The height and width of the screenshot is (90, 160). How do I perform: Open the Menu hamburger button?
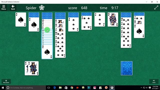[x=4, y=7]
